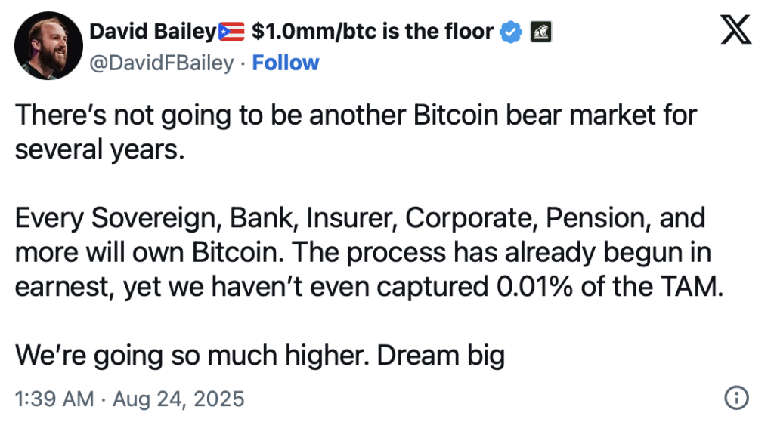
Task: Click the @DavidFBailey handle
Action: pos(162,63)
